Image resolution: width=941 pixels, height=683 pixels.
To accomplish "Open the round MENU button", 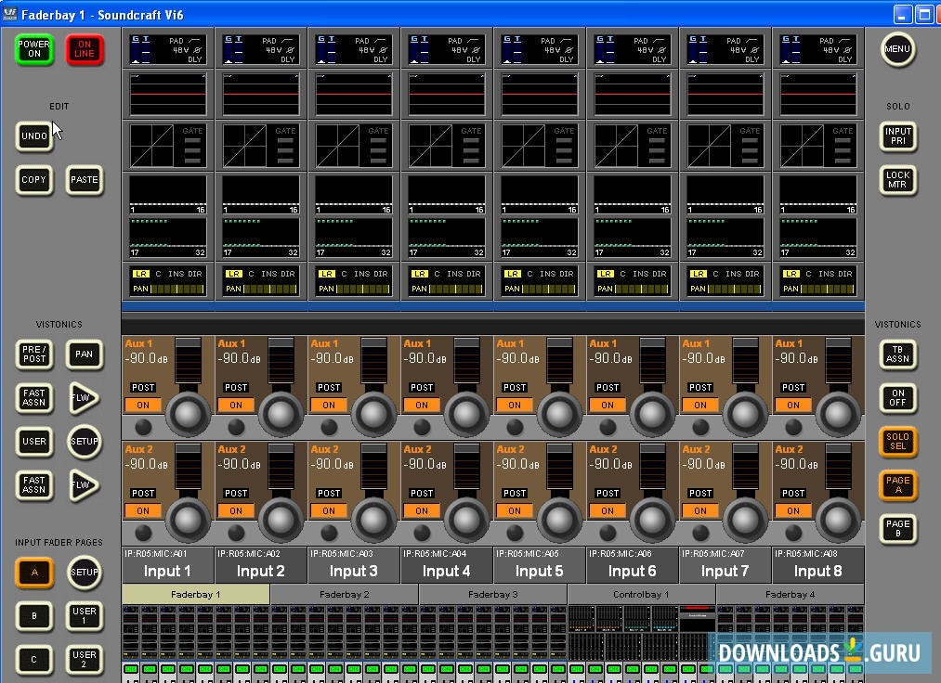I will click(897, 49).
